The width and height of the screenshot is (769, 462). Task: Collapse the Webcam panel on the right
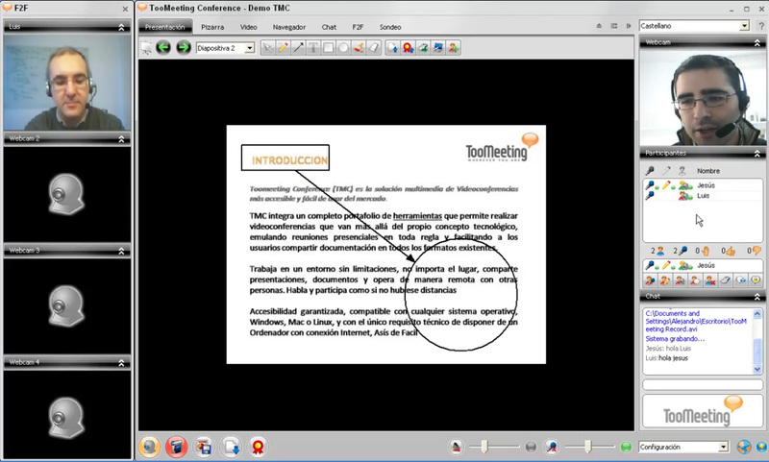click(x=757, y=43)
